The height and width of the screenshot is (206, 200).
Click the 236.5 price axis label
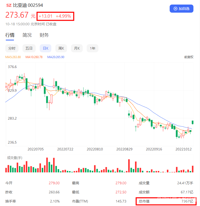click(x=12, y=142)
